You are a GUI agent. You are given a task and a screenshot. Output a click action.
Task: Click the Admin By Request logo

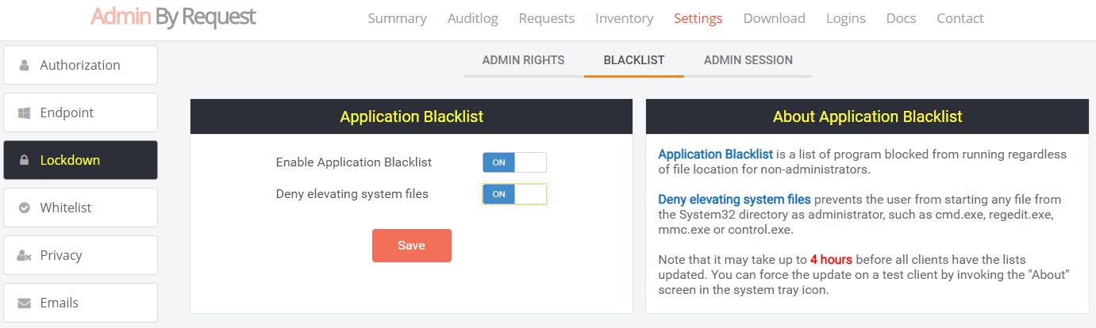(x=173, y=17)
